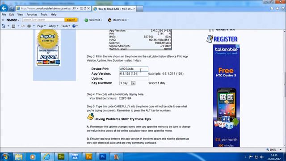
Task: Click the REGISTER link
Action: (x=222, y=39)
